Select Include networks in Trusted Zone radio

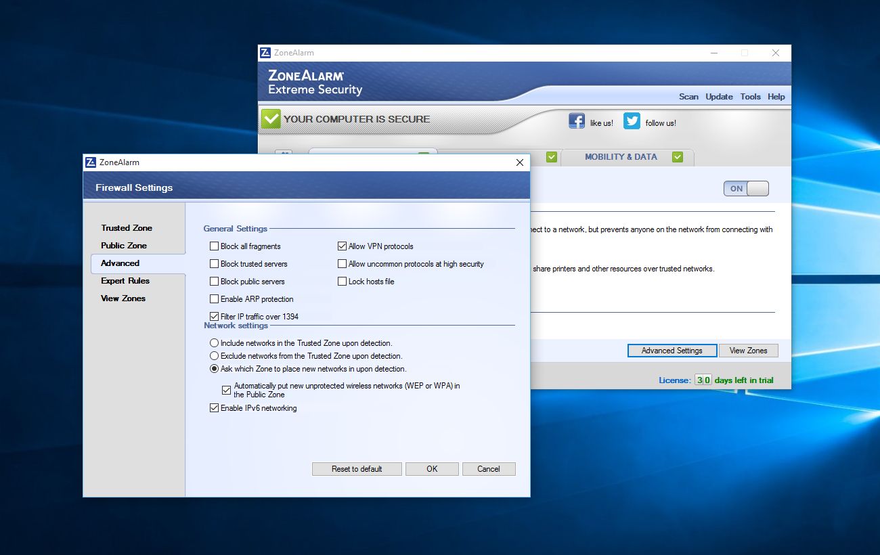click(214, 343)
